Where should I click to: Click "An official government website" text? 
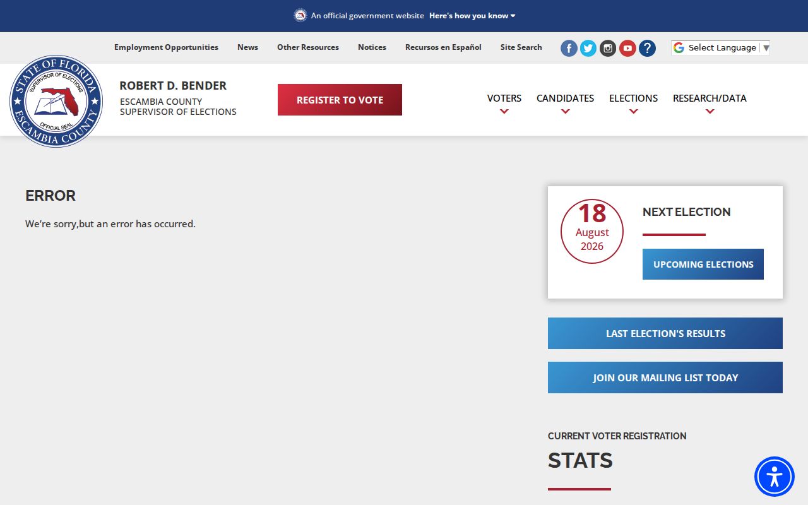367,16
